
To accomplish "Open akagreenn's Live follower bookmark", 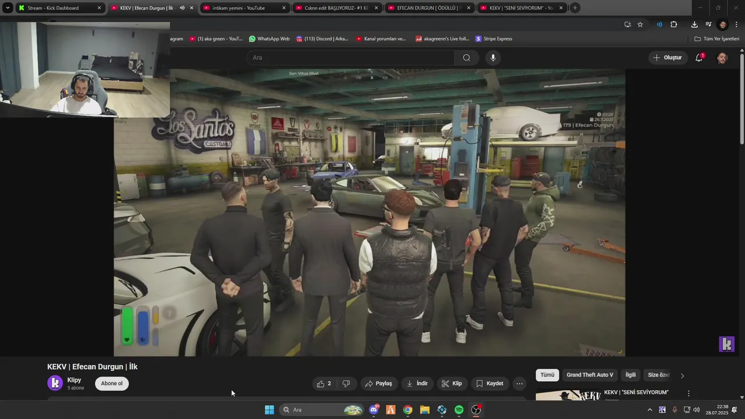I will click(x=442, y=39).
